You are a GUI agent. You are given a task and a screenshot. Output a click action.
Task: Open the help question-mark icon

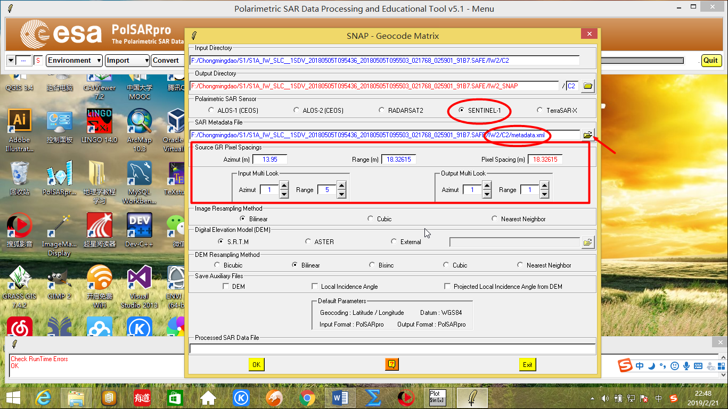tap(392, 364)
